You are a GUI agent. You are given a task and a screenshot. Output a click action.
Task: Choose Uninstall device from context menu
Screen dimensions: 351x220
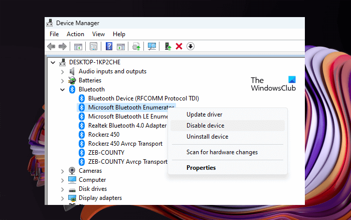(x=228, y=137)
